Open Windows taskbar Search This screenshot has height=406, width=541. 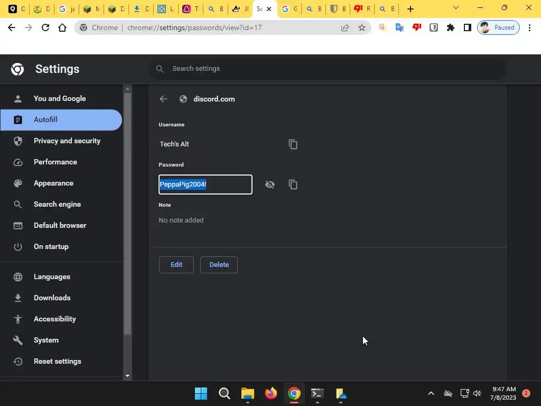click(224, 393)
